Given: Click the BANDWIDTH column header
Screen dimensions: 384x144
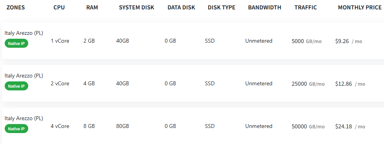Looking at the screenshot, I should pyautogui.click(x=264, y=7).
